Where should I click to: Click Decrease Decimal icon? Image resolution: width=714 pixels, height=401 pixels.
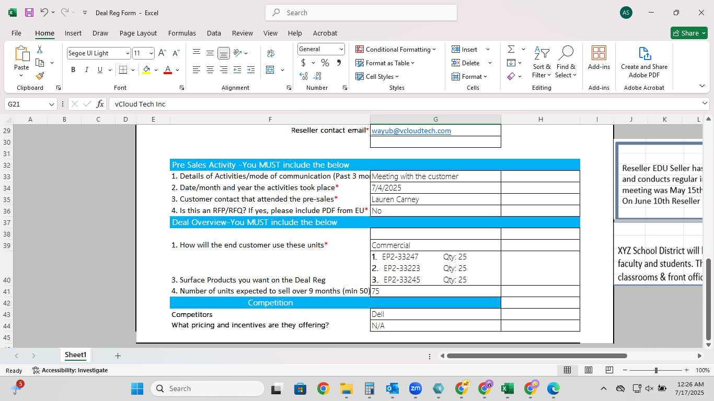(318, 76)
